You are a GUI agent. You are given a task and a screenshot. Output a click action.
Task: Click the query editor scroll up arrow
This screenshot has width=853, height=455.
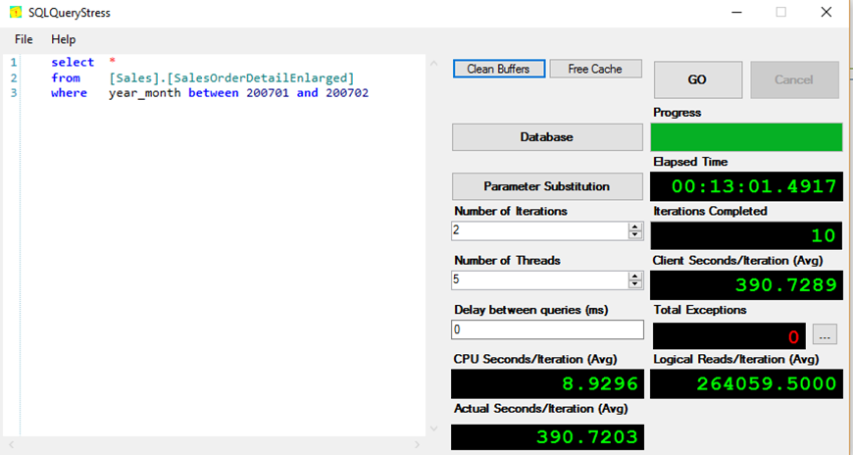click(433, 64)
